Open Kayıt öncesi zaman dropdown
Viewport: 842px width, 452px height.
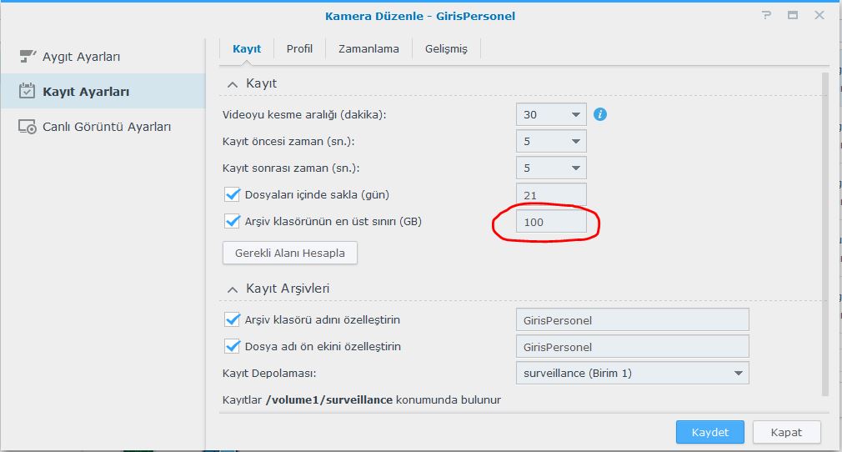(551, 142)
